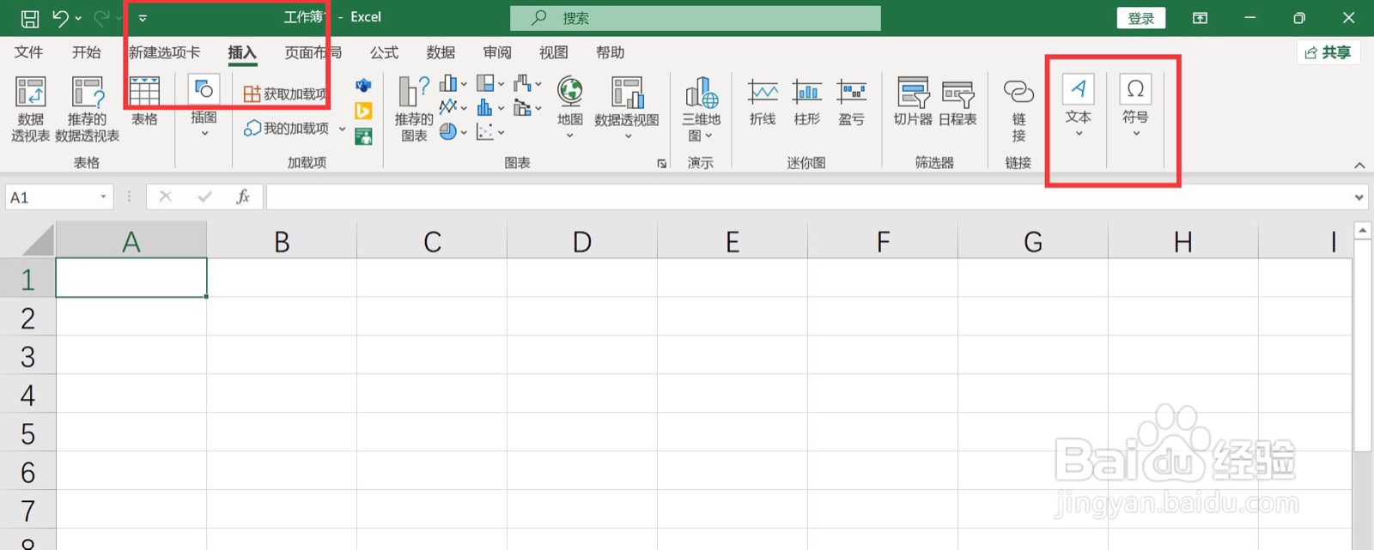
Task: Click the Share button
Action: [x=1328, y=52]
